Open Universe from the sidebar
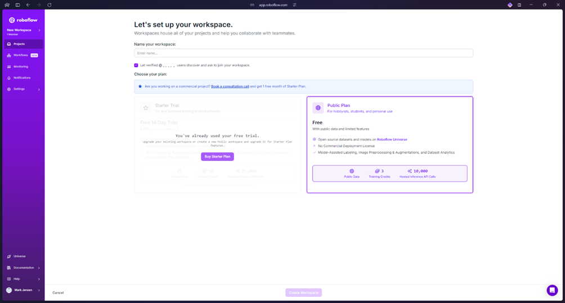The height and width of the screenshot is (303, 565). (19, 256)
